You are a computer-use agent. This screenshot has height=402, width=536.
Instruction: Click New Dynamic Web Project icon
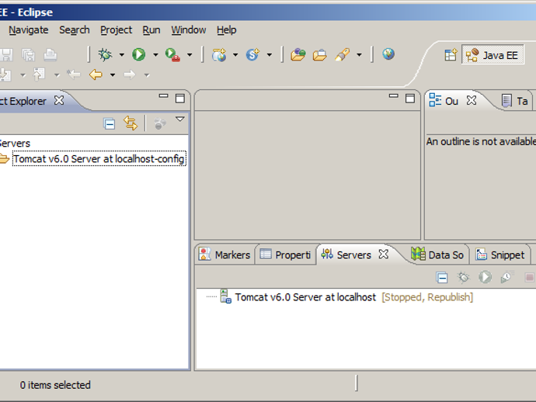coord(219,54)
